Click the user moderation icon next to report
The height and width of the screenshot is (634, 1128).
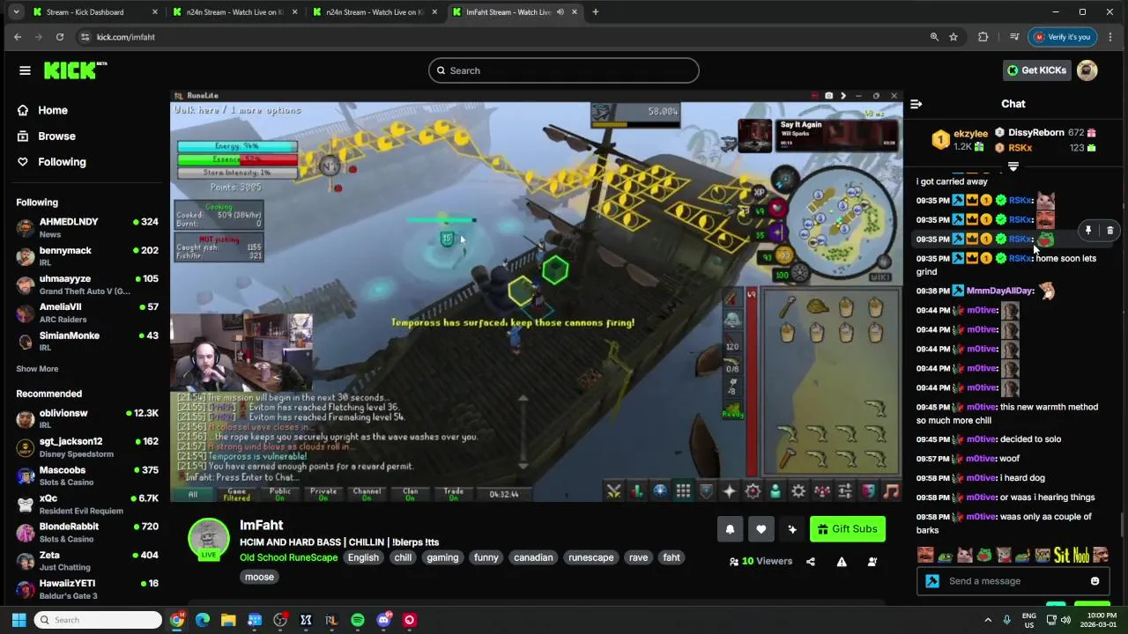tap(872, 562)
